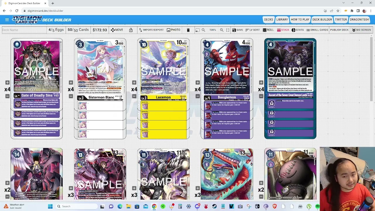
Task: Click the zoom in magnifier icon
Action: (222, 30)
